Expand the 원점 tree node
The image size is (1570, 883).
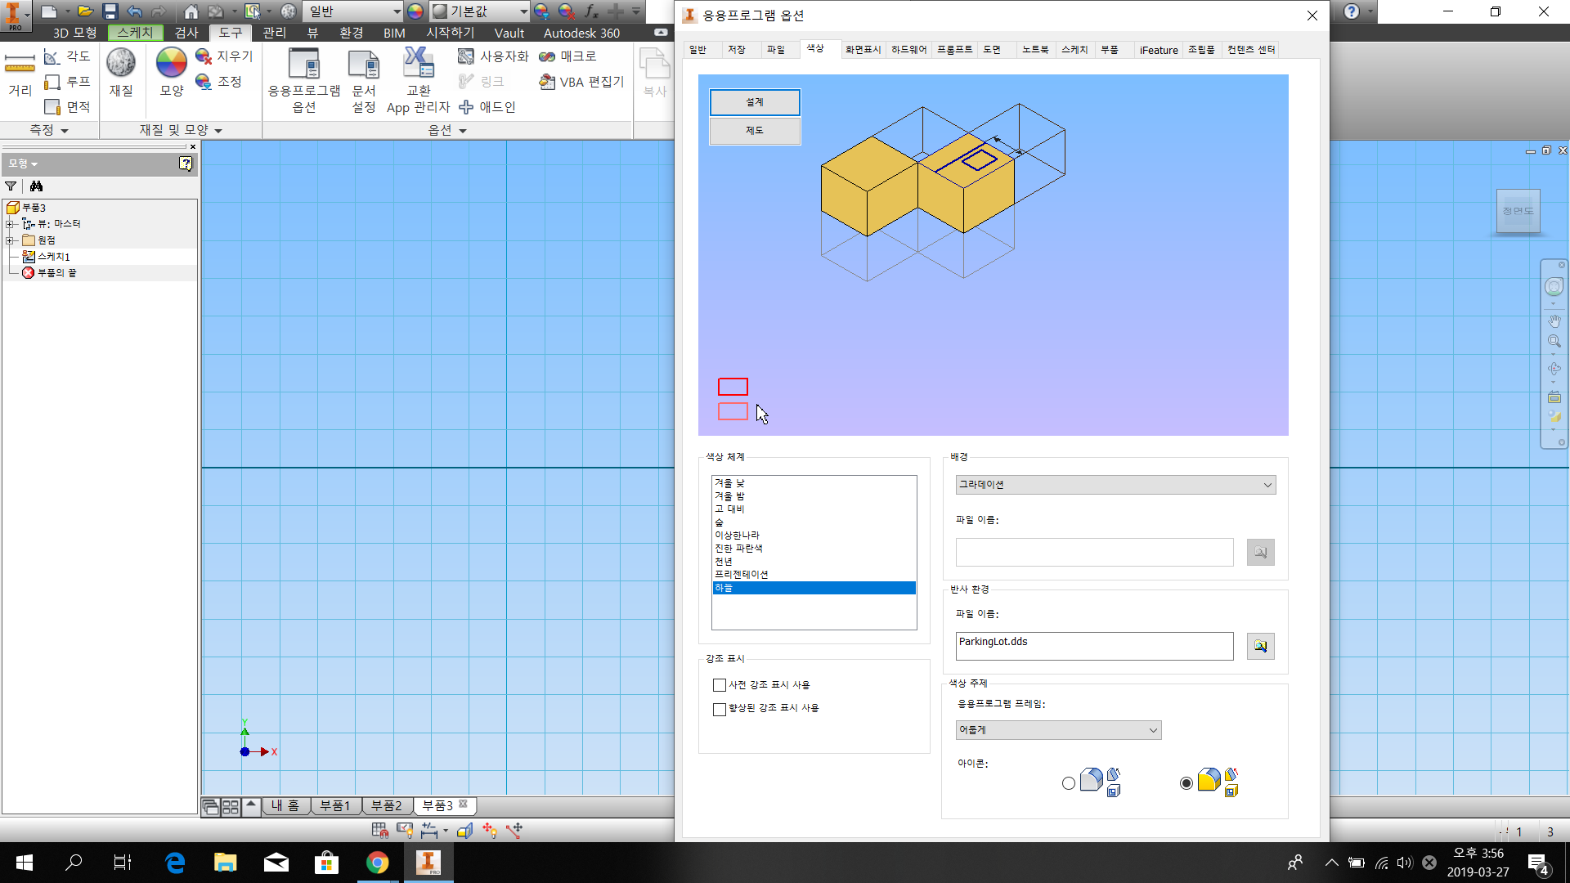click(x=10, y=240)
